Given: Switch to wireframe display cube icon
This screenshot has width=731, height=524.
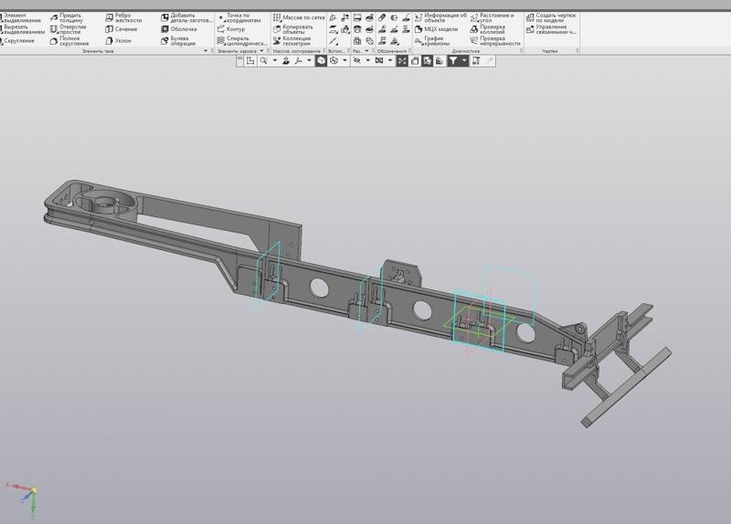Looking at the screenshot, I should [334, 61].
